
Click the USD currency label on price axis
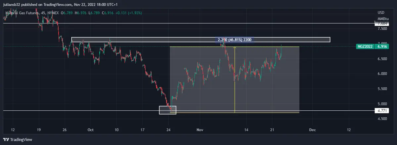pos(381,13)
